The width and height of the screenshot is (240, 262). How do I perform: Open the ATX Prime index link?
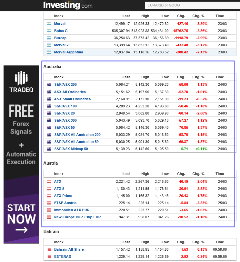pos(63,196)
